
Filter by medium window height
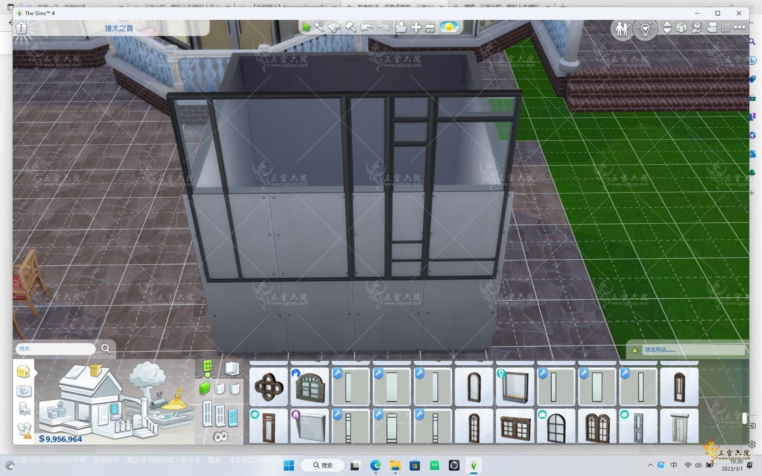point(220,416)
